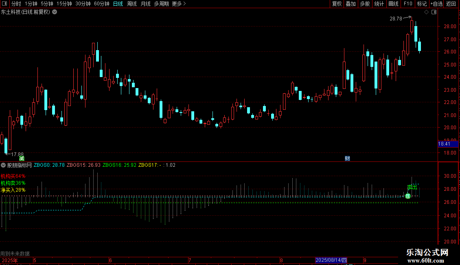Select the 1分钟 period tab
The image size is (460, 265).
pos(31,4)
